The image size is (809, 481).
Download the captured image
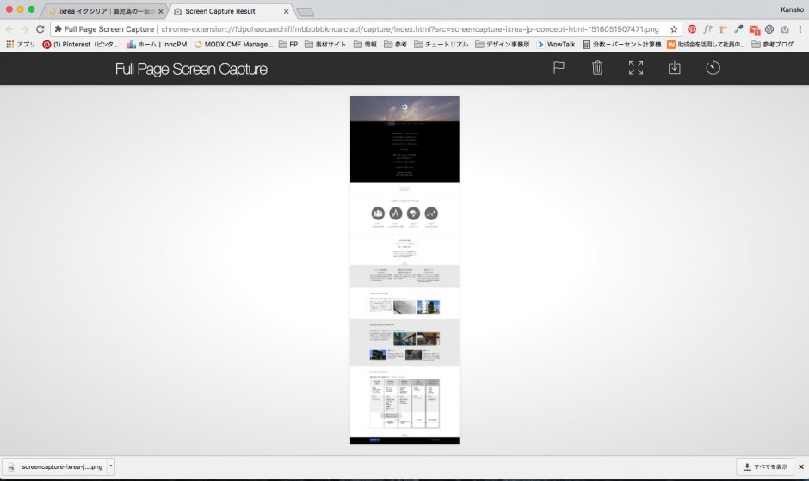675,68
